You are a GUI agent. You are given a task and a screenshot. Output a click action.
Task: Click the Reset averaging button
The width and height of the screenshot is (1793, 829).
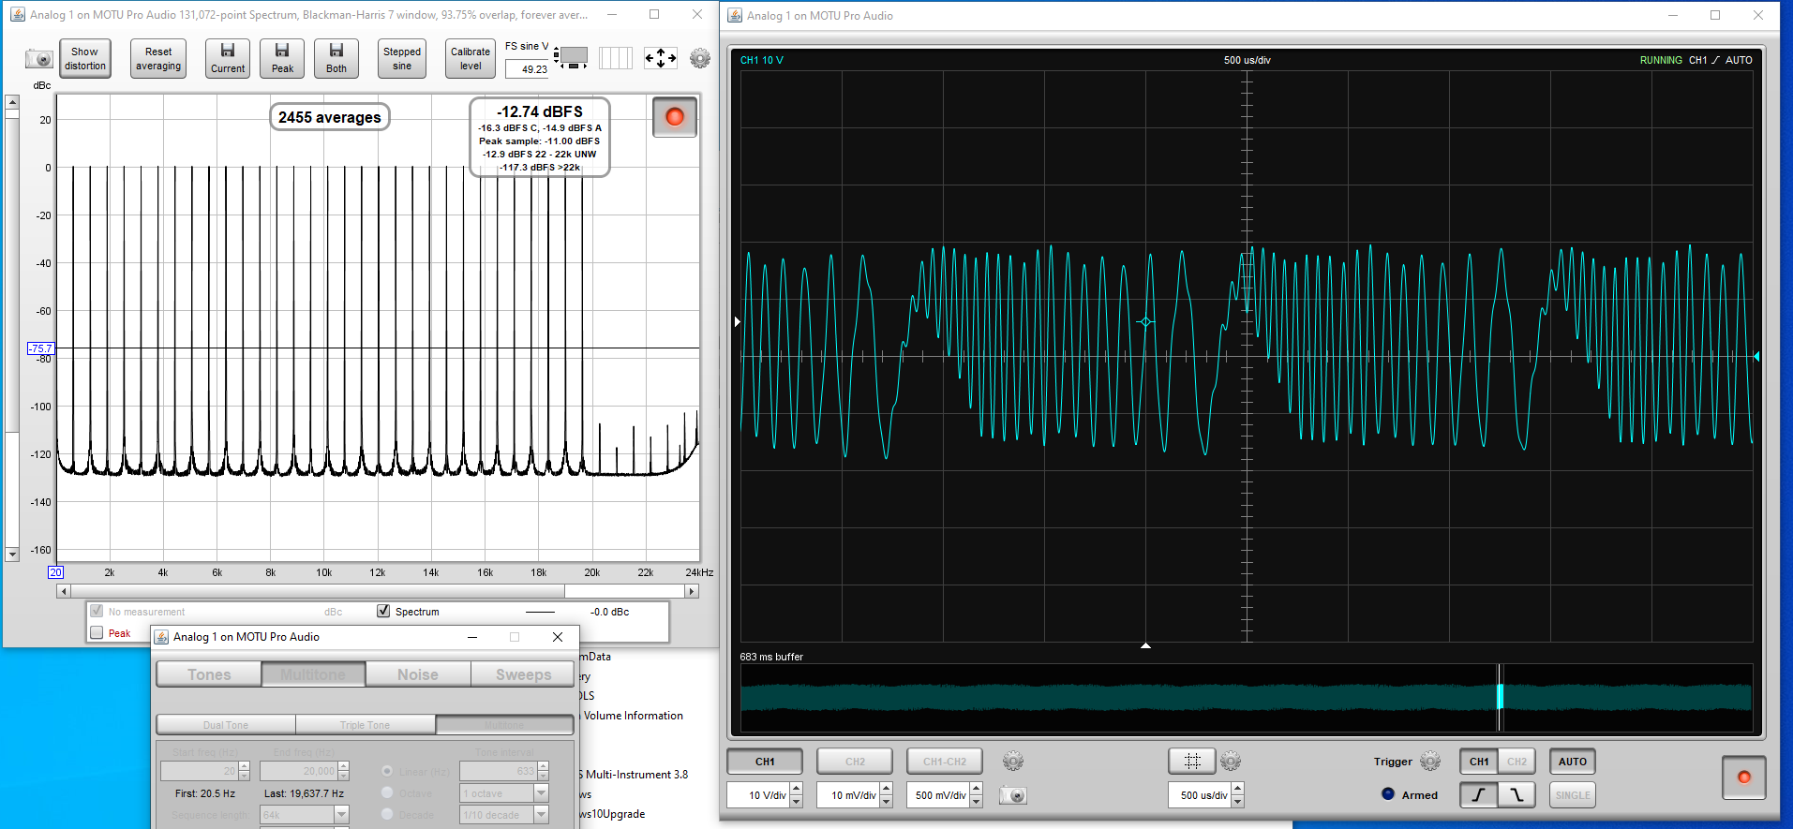pos(158,58)
